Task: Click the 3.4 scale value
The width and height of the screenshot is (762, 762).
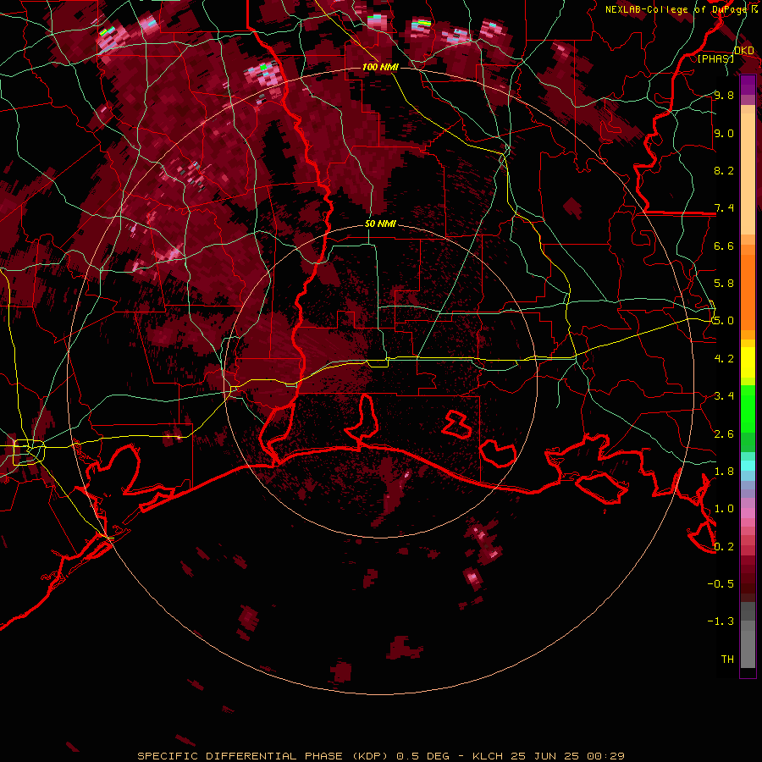Action: coord(724,396)
